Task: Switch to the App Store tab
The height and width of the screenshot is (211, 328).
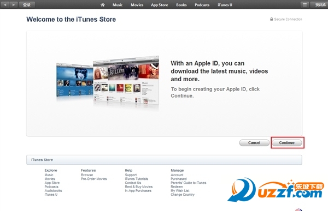Action: click(160, 5)
